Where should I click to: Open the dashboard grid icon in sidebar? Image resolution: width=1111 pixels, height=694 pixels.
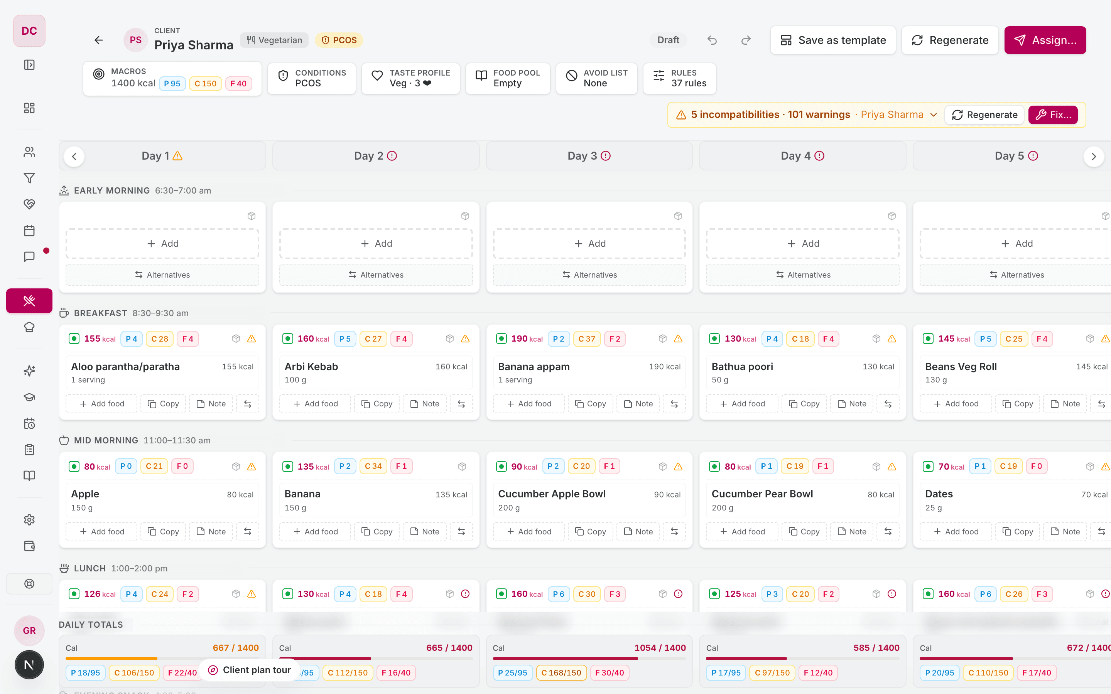pos(29,108)
